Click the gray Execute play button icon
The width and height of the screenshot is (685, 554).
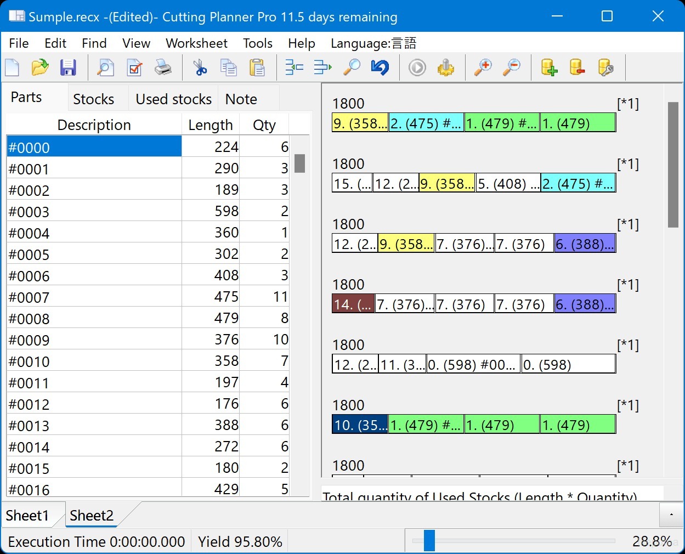417,67
